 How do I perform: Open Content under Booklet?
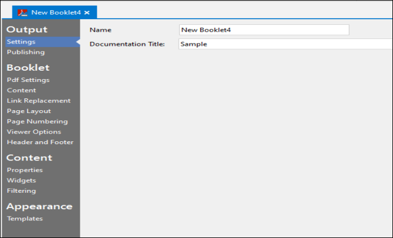pyautogui.click(x=21, y=90)
